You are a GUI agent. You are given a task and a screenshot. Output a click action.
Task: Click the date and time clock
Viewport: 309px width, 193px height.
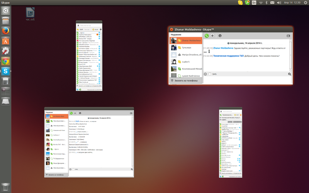coord(292,3)
